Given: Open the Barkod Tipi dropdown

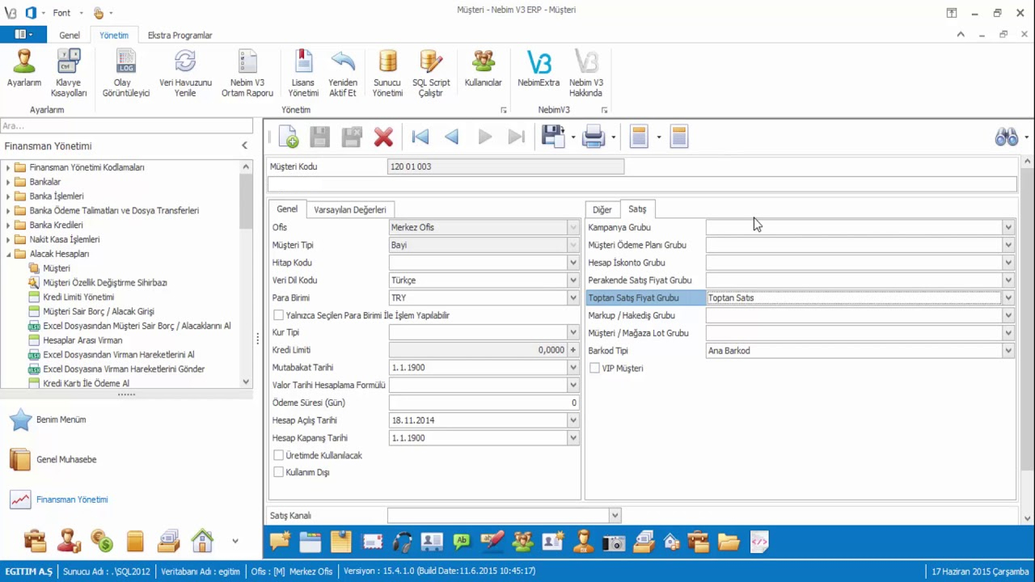Looking at the screenshot, I should tap(1008, 351).
